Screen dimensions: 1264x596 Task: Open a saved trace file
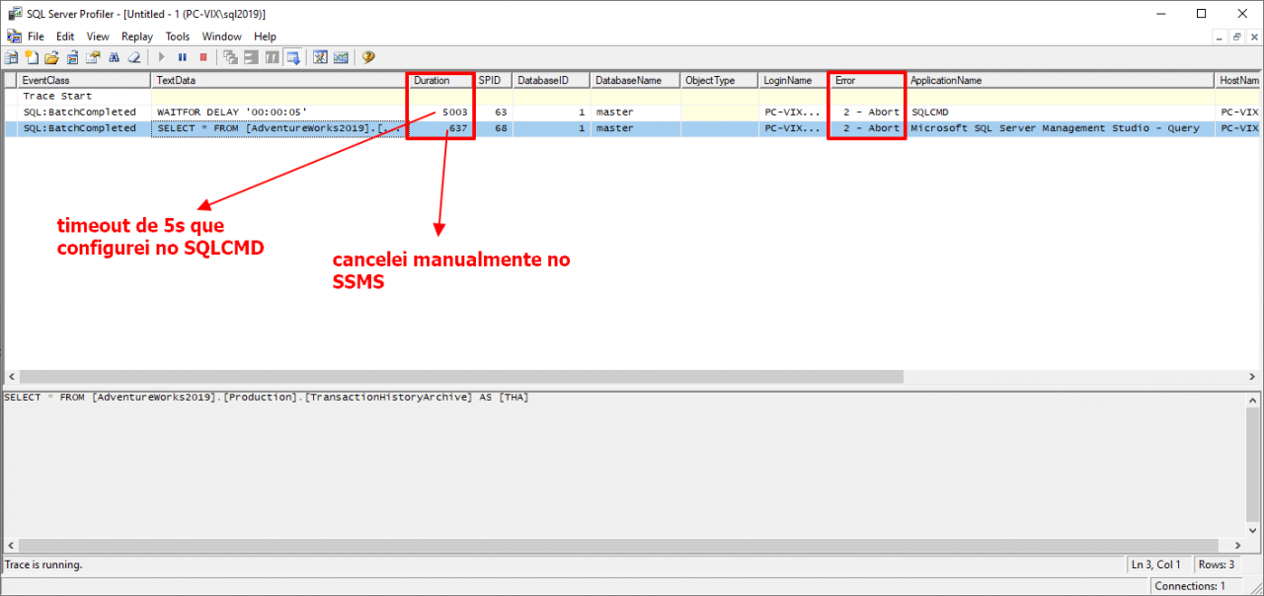pos(51,57)
